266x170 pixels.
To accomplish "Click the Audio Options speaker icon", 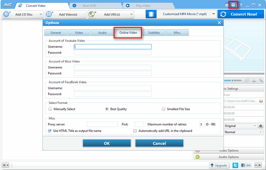I will click(x=197, y=157).
